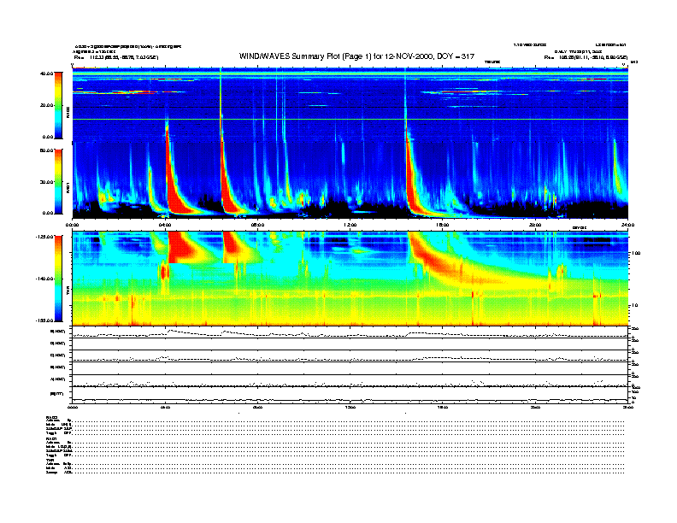The width and height of the screenshot is (677, 523).
Task: Click the 100 tick on TNR right axis
Action: point(636,253)
